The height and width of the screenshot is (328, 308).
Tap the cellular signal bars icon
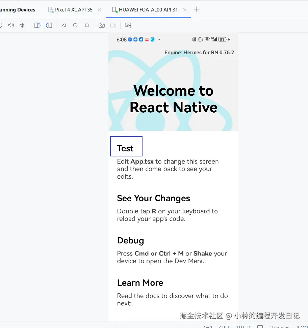pos(214,39)
